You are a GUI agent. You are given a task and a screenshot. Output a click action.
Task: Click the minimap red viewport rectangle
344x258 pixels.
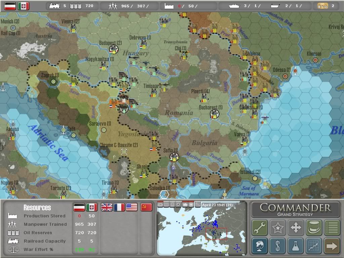coord(216,234)
